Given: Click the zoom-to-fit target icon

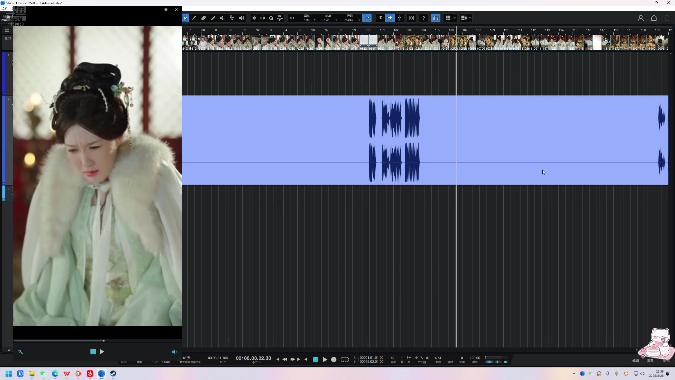Looking at the screenshot, I should [412, 18].
